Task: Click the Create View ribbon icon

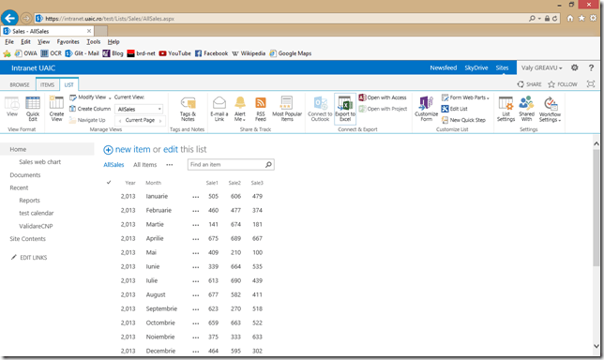Action: [x=56, y=109]
